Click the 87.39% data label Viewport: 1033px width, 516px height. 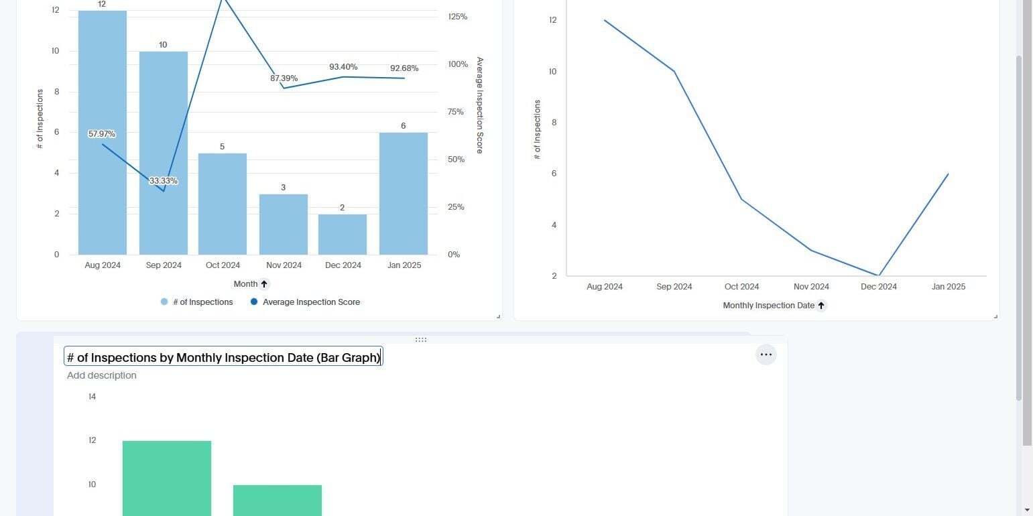click(284, 78)
